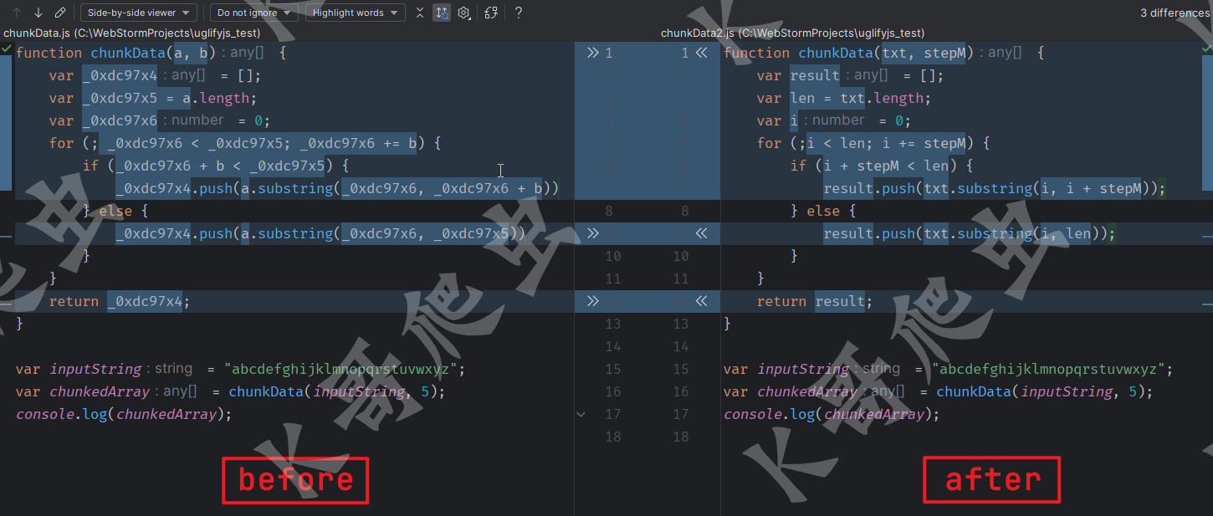Screen dimensions: 1213x516
Task: Click the green checkmark in left editor gutter
Action: pyautogui.click(x=7, y=49)
